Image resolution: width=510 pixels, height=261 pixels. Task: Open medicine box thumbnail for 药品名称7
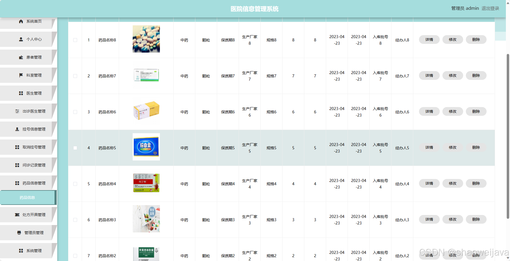[x=146, y=75]
